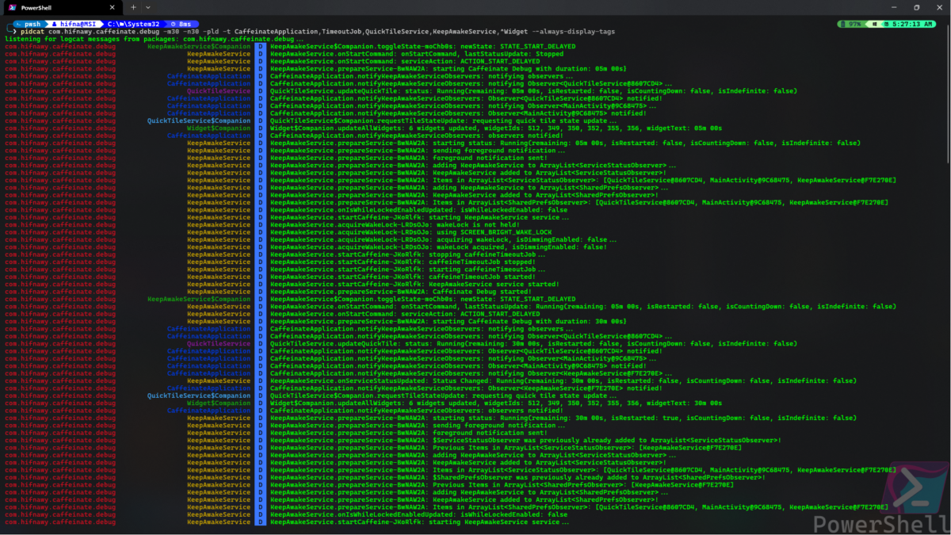Click 'Previous Items in ArrayList<ServiceStatusObserver>' line

[506, 447]
